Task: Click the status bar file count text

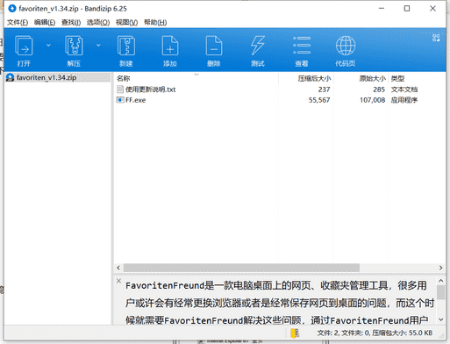Action: click(375, 333)
